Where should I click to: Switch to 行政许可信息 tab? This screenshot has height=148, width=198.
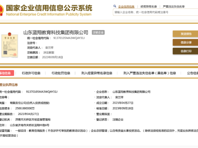[31, 73]
